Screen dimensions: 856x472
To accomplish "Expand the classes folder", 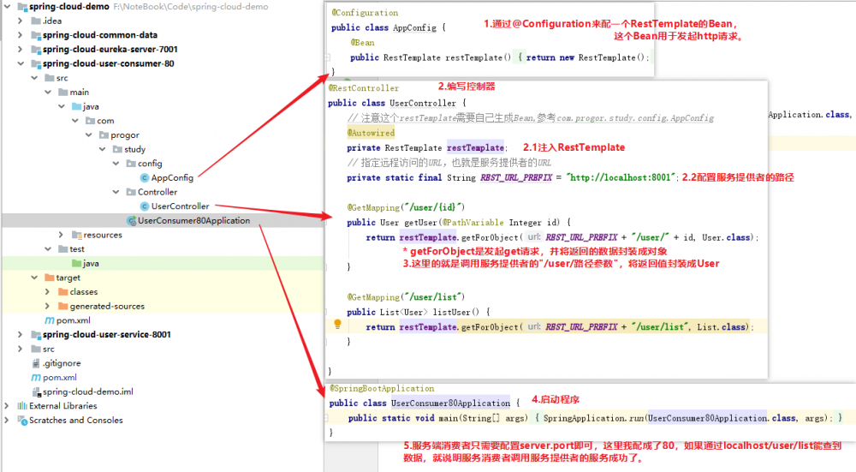I will coord(47,292).
